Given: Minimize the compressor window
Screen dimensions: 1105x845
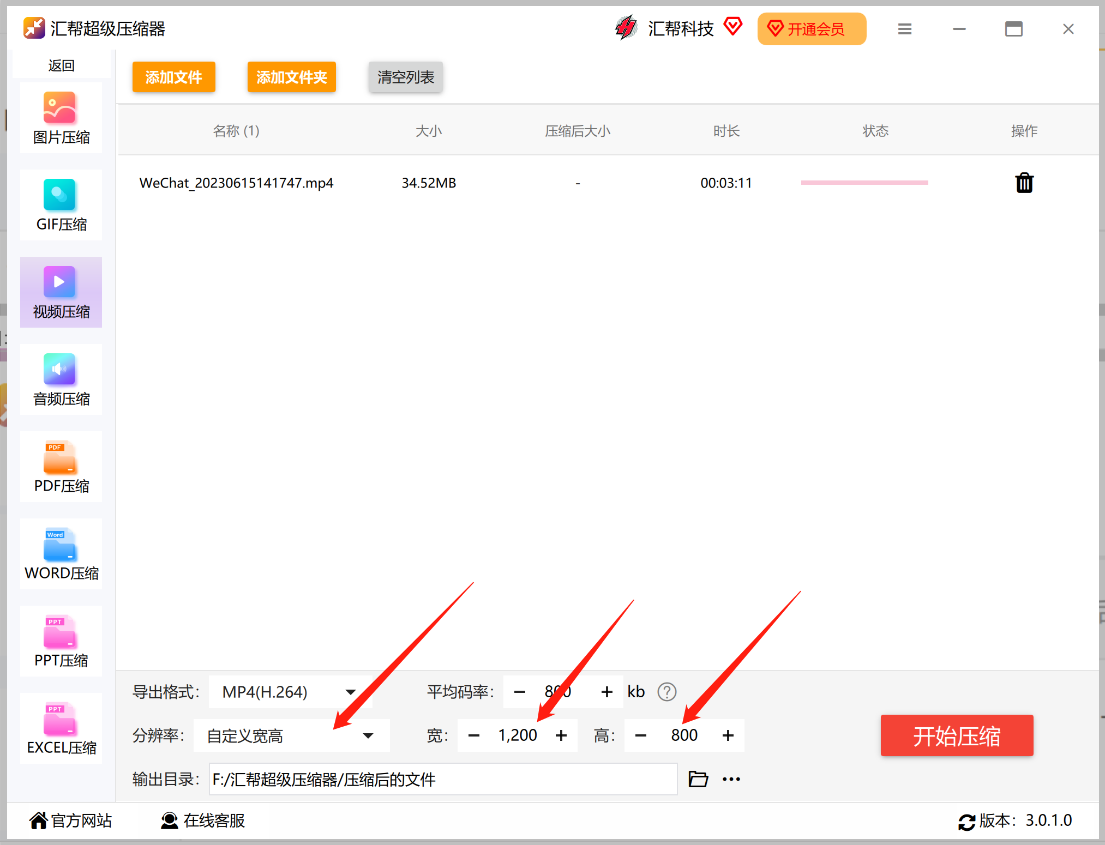Looking at the screenshot, I should (x=959, y=29).
